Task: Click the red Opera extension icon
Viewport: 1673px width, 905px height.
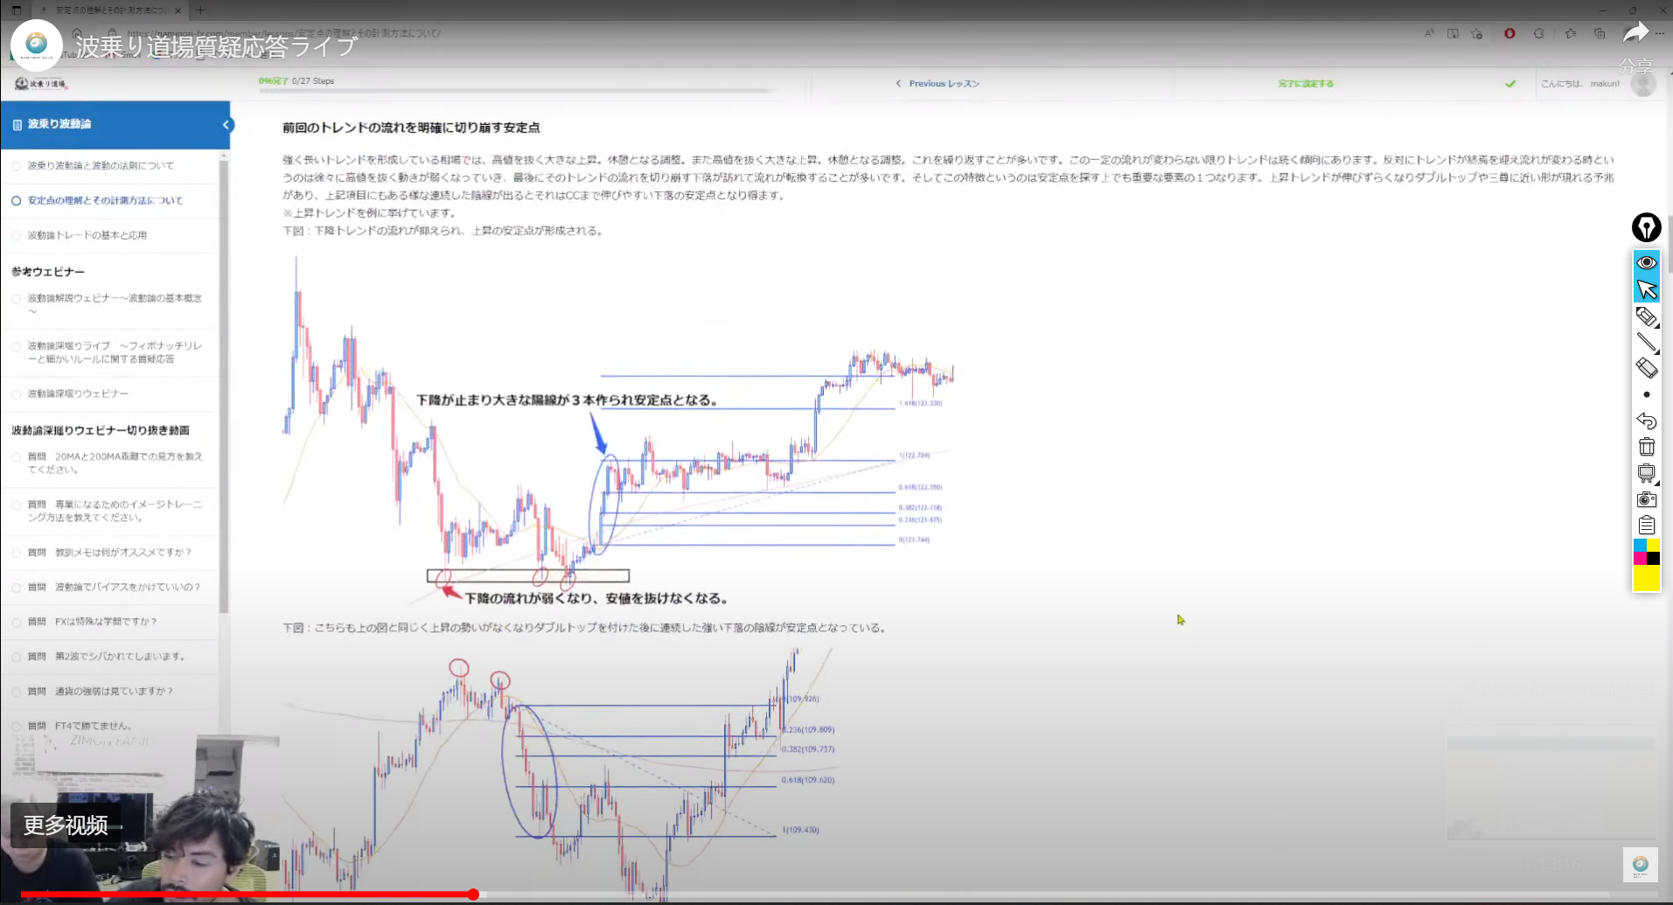Action: coord(1509,33)
